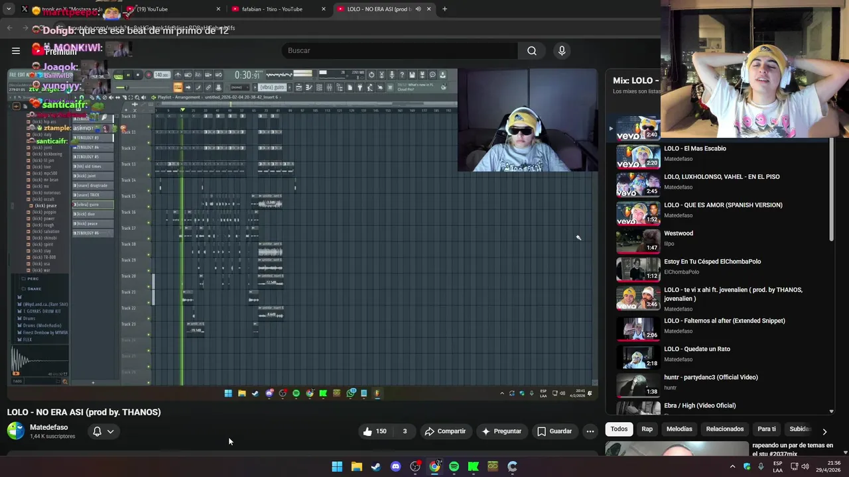This screenshot has height=477, width=849.
Task: Select the Todos filter chip
Action: pyautogui.click(x=619, y=429)
